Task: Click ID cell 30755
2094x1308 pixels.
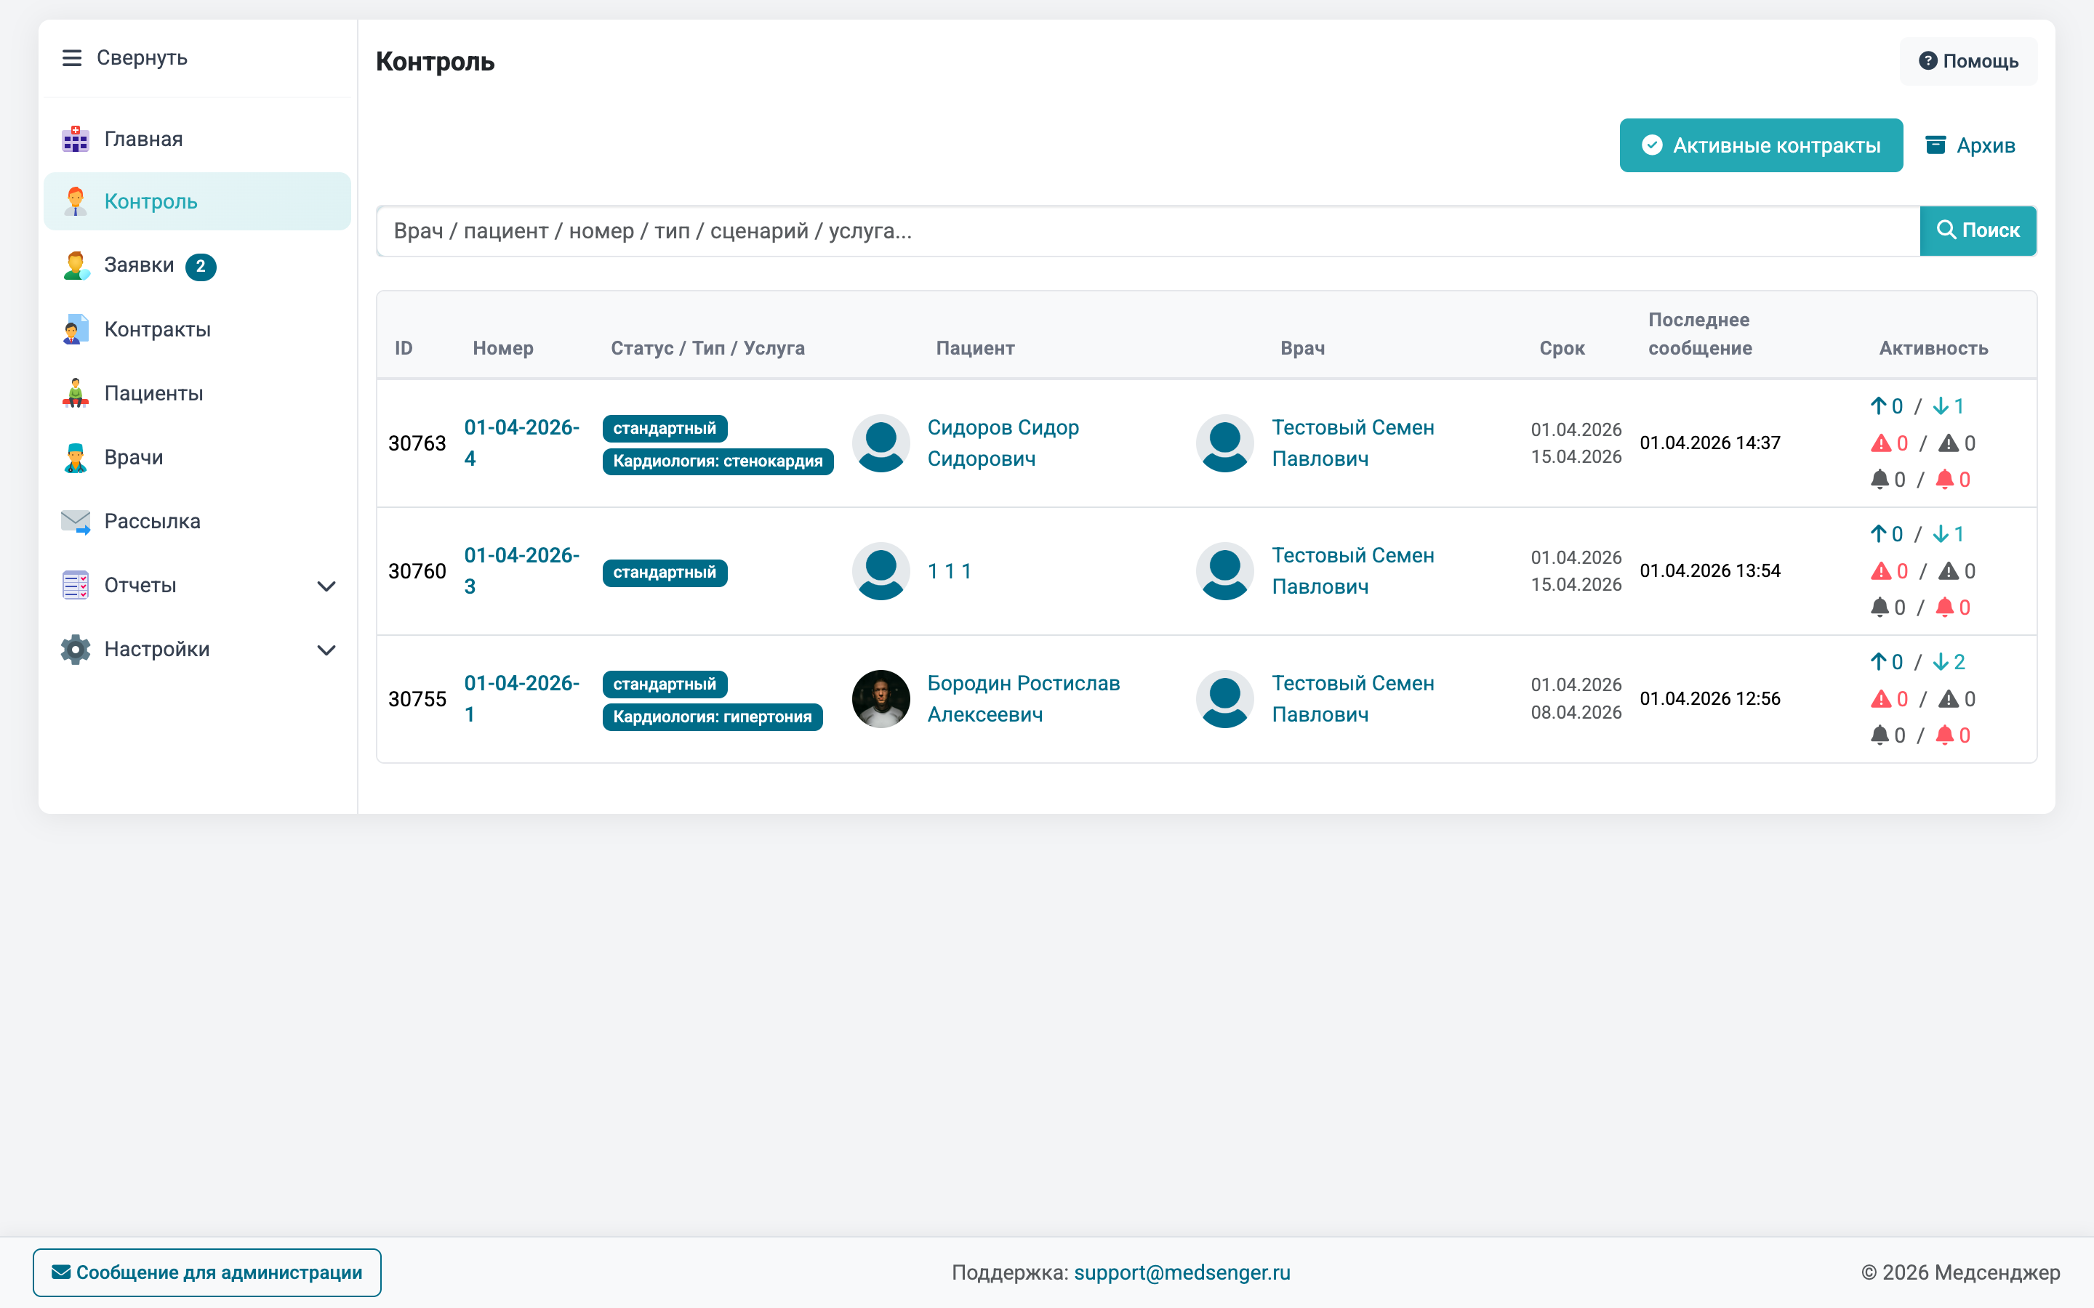Action: point(417,699)
